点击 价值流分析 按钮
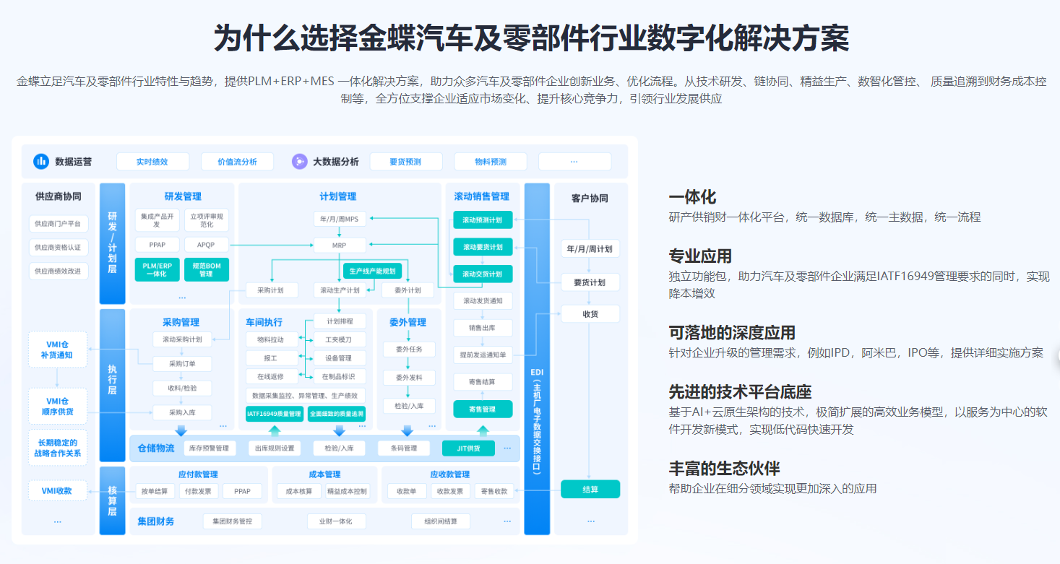1060x564 pixels. click(238, 161)
